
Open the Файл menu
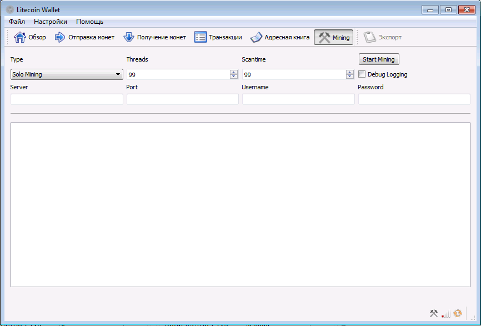pyautogui.click(x=17, y=22)
